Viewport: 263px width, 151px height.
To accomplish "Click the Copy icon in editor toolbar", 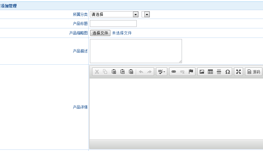I will point(105,72).
